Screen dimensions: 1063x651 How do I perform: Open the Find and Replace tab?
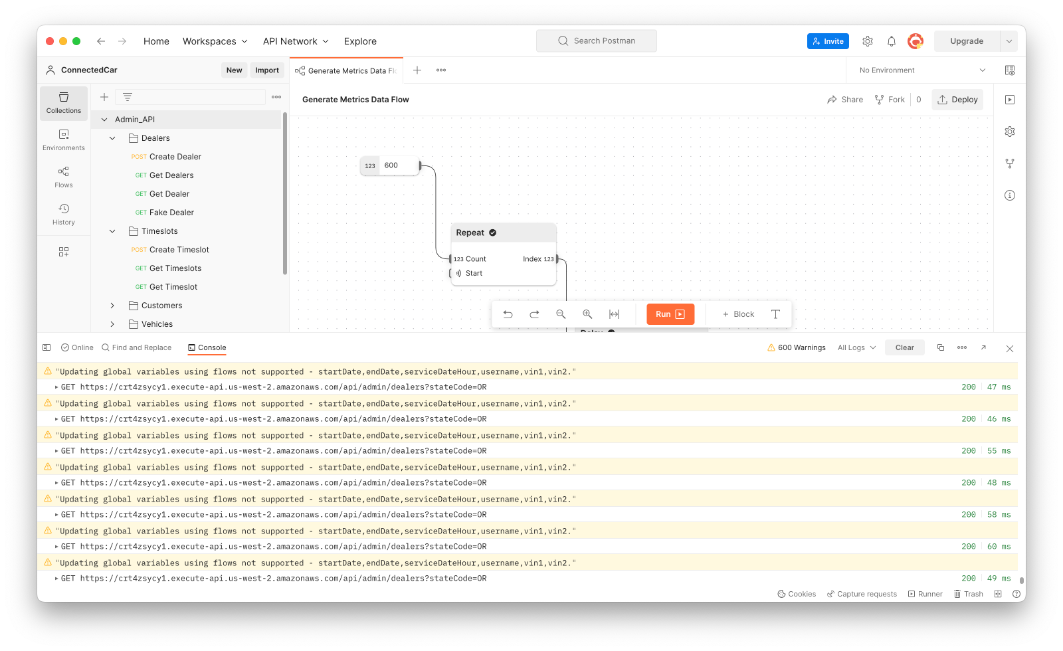pyautogui.click(x=136, y=347)
